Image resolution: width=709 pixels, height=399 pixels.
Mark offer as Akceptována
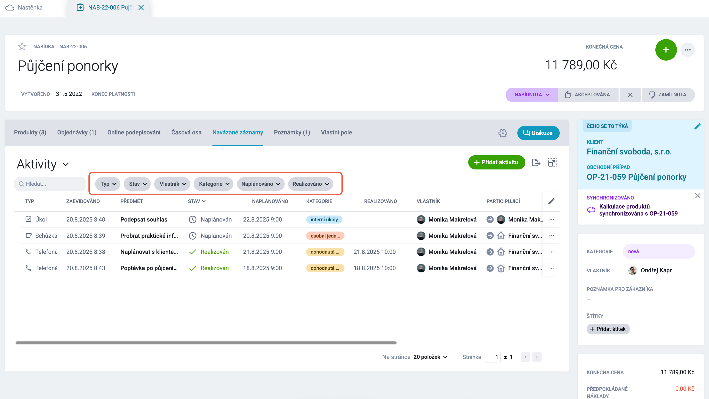[x=588, y=95]
